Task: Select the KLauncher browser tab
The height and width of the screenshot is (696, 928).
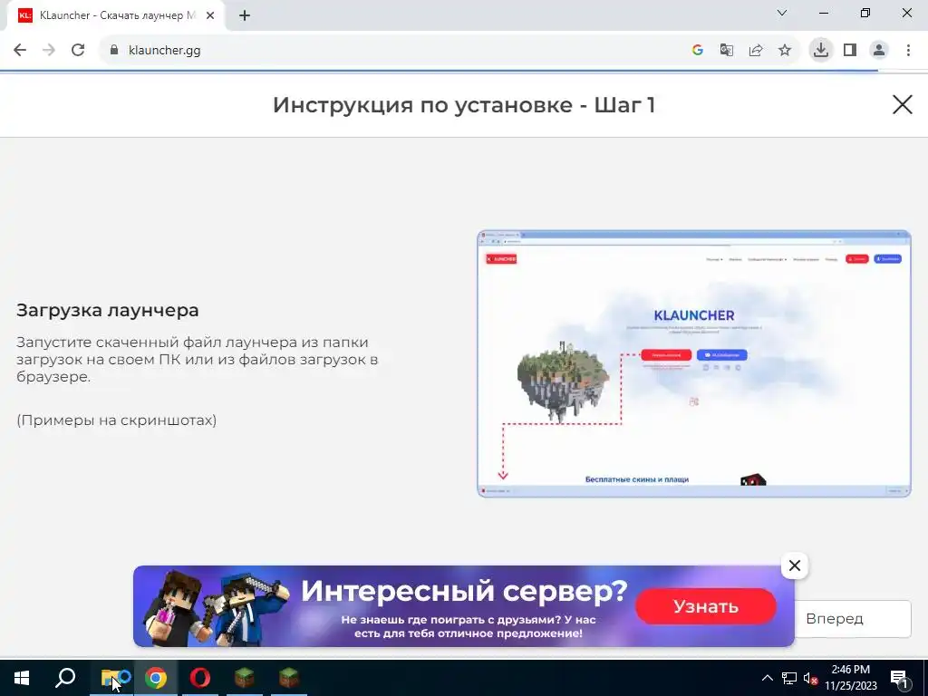Action: [115, 16]
